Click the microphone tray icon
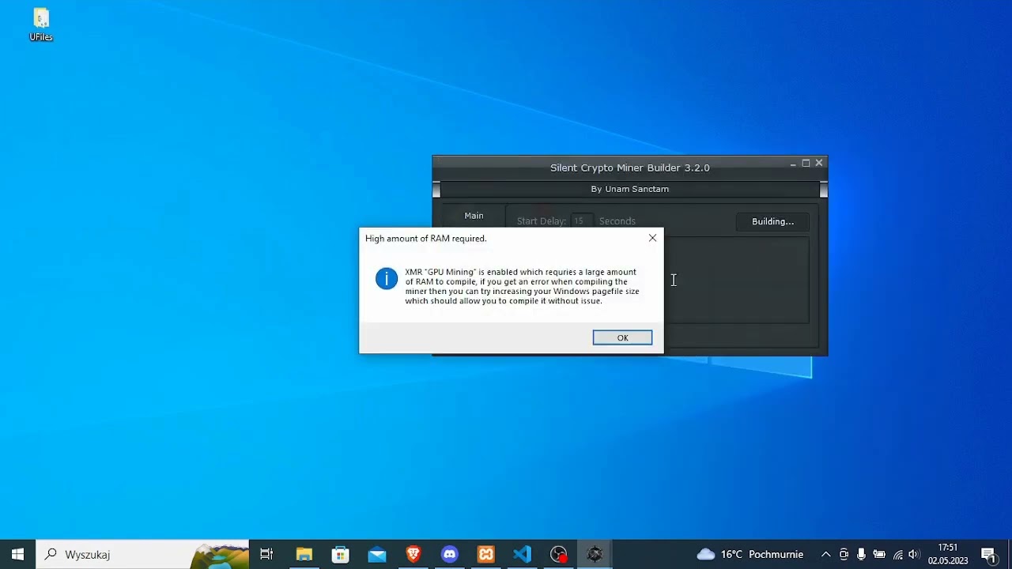Image resolution: width=1012 pixels, height=569 pixels. click(x=861, y=554)
